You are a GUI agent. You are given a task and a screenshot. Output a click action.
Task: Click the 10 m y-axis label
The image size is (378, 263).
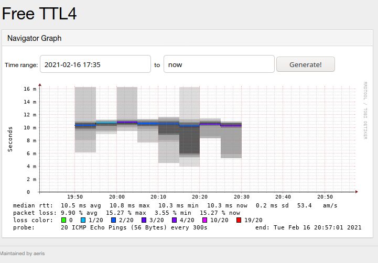[x=30, y=128]
